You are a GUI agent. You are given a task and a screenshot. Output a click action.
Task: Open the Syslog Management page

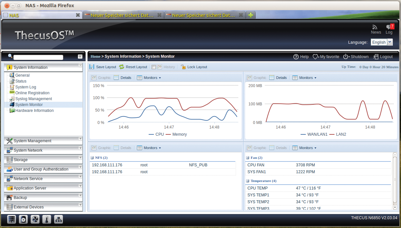point(33,99)
